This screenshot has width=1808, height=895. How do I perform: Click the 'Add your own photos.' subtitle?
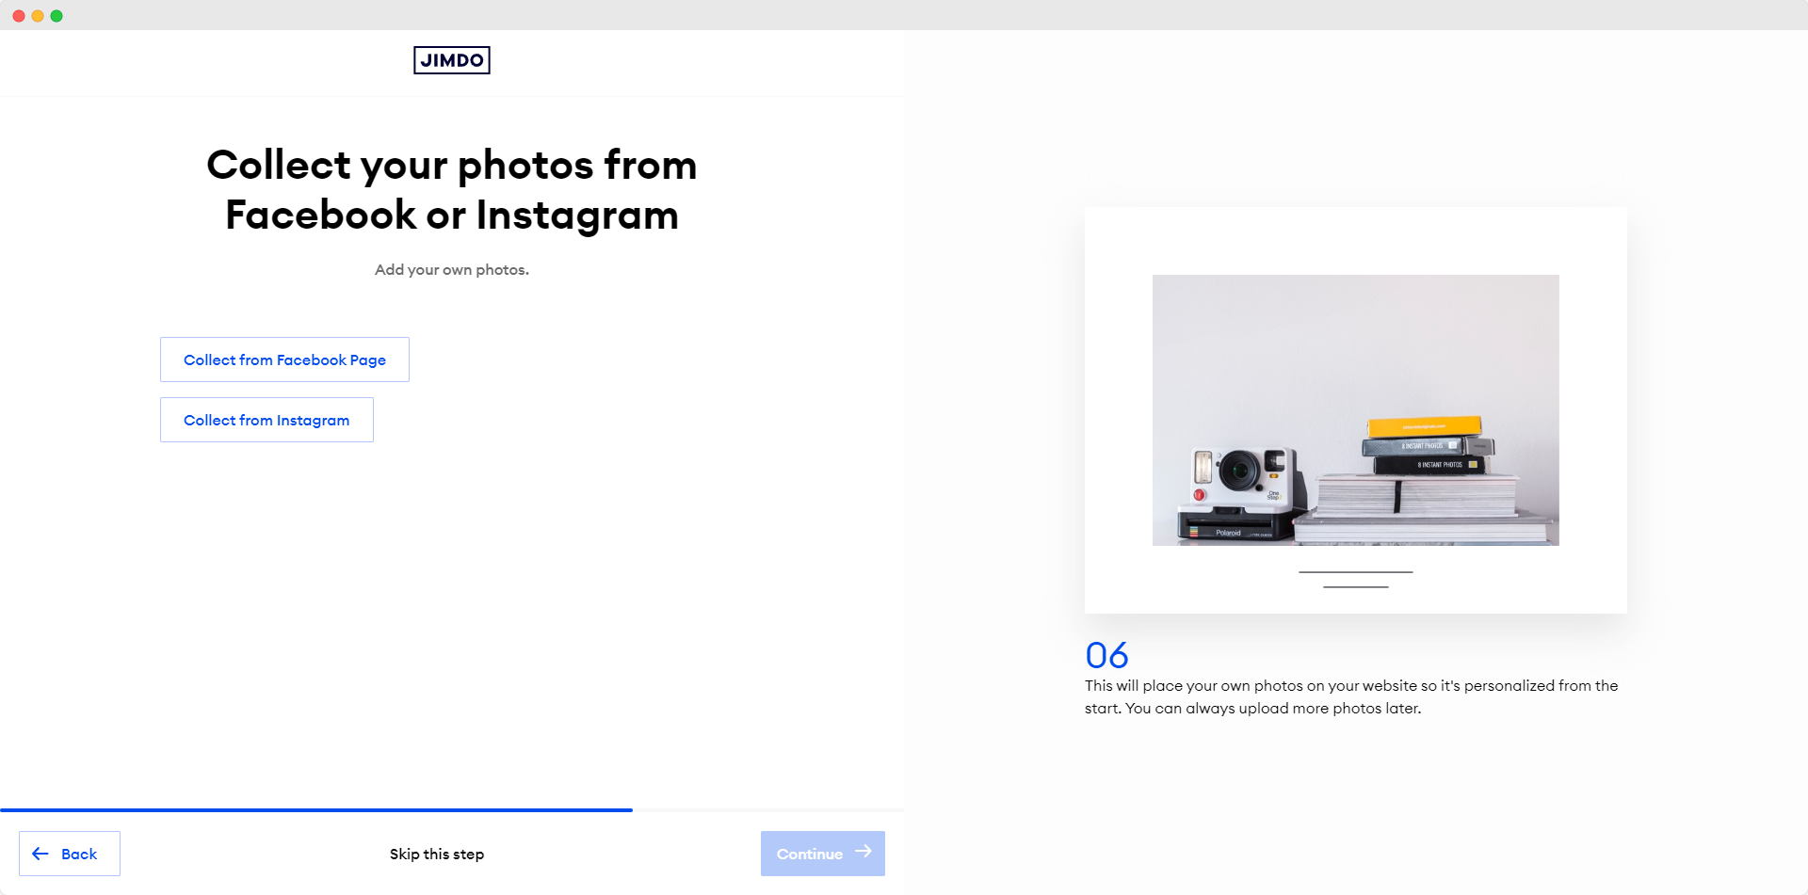452,269
